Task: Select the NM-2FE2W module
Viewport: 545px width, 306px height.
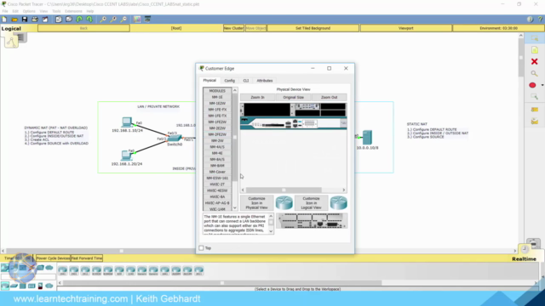Action: [x=217, y=134]
